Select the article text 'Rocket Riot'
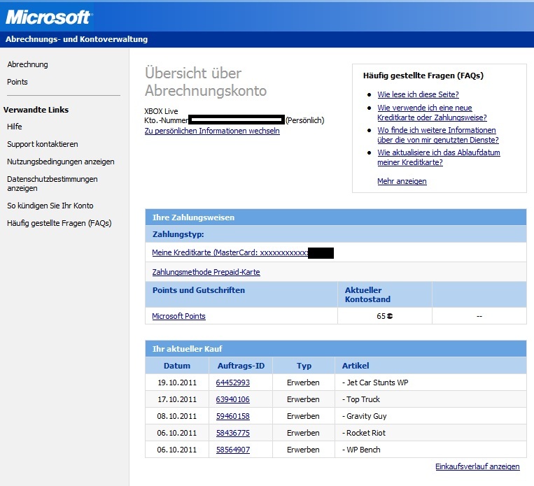 tap(366, 433)
